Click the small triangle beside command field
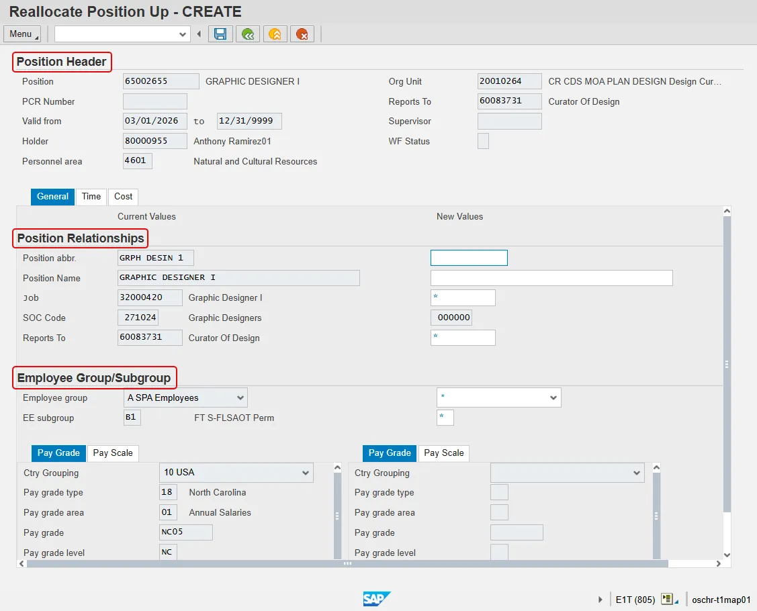This screenshot has width=757, height=611. click(x=199, y=34)
